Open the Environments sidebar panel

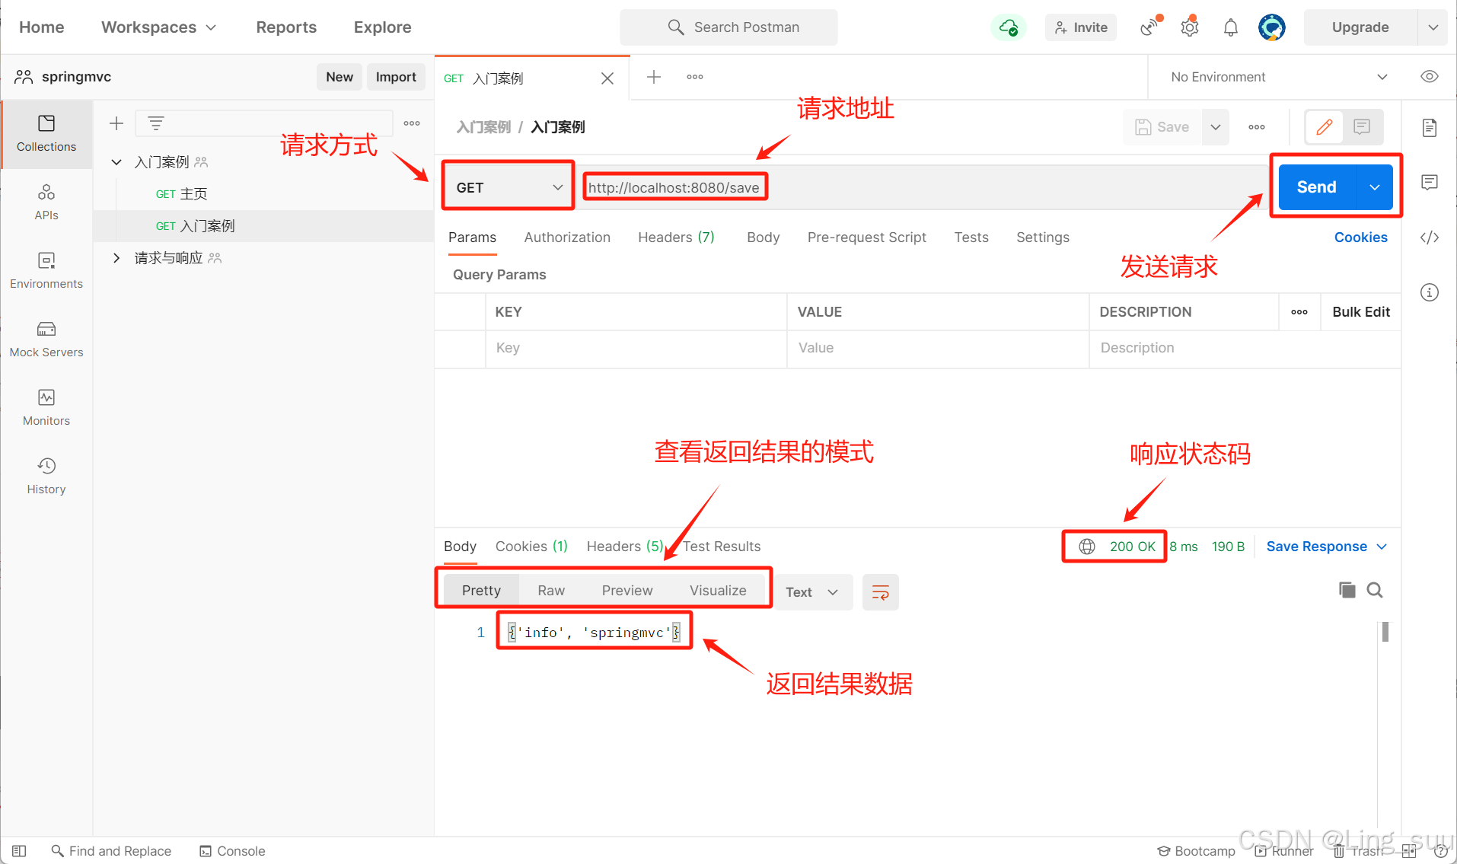click(46, 270)
